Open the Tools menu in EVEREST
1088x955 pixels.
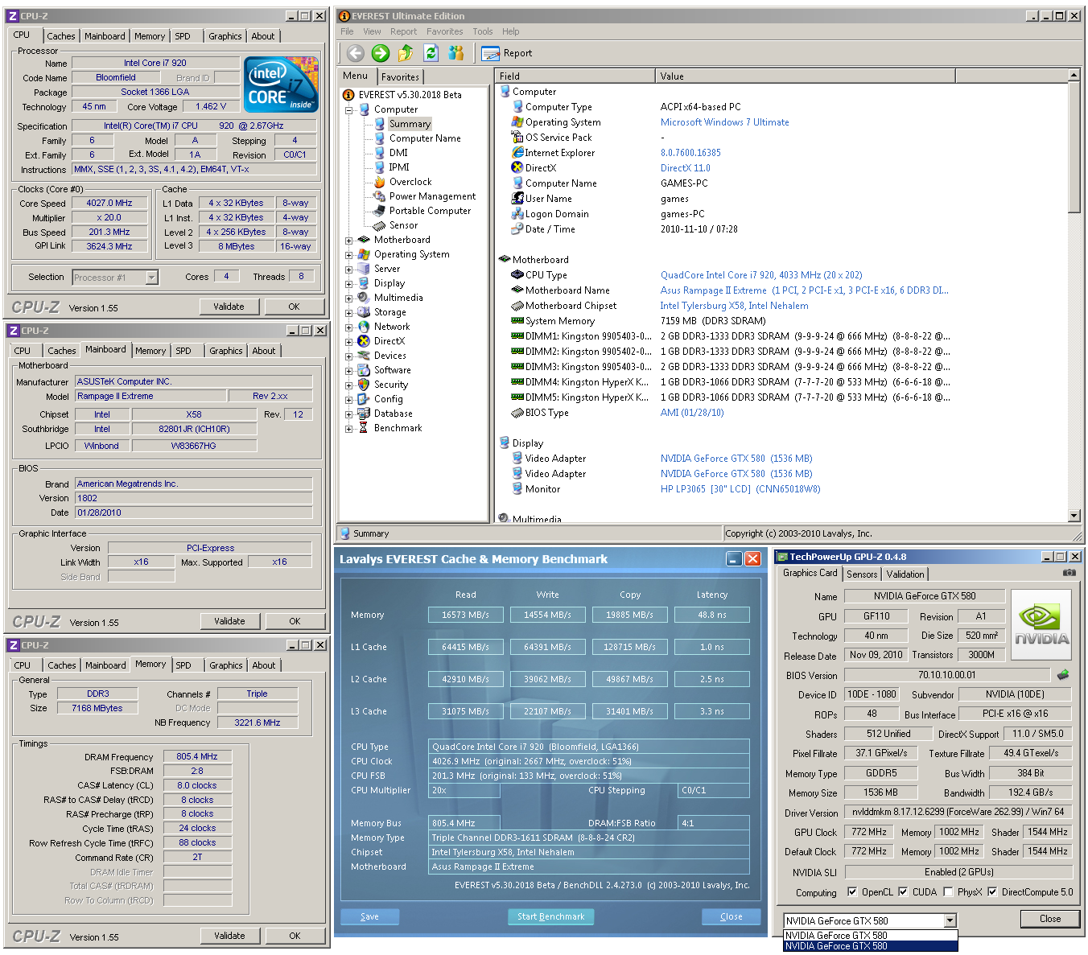pos(483,31)
